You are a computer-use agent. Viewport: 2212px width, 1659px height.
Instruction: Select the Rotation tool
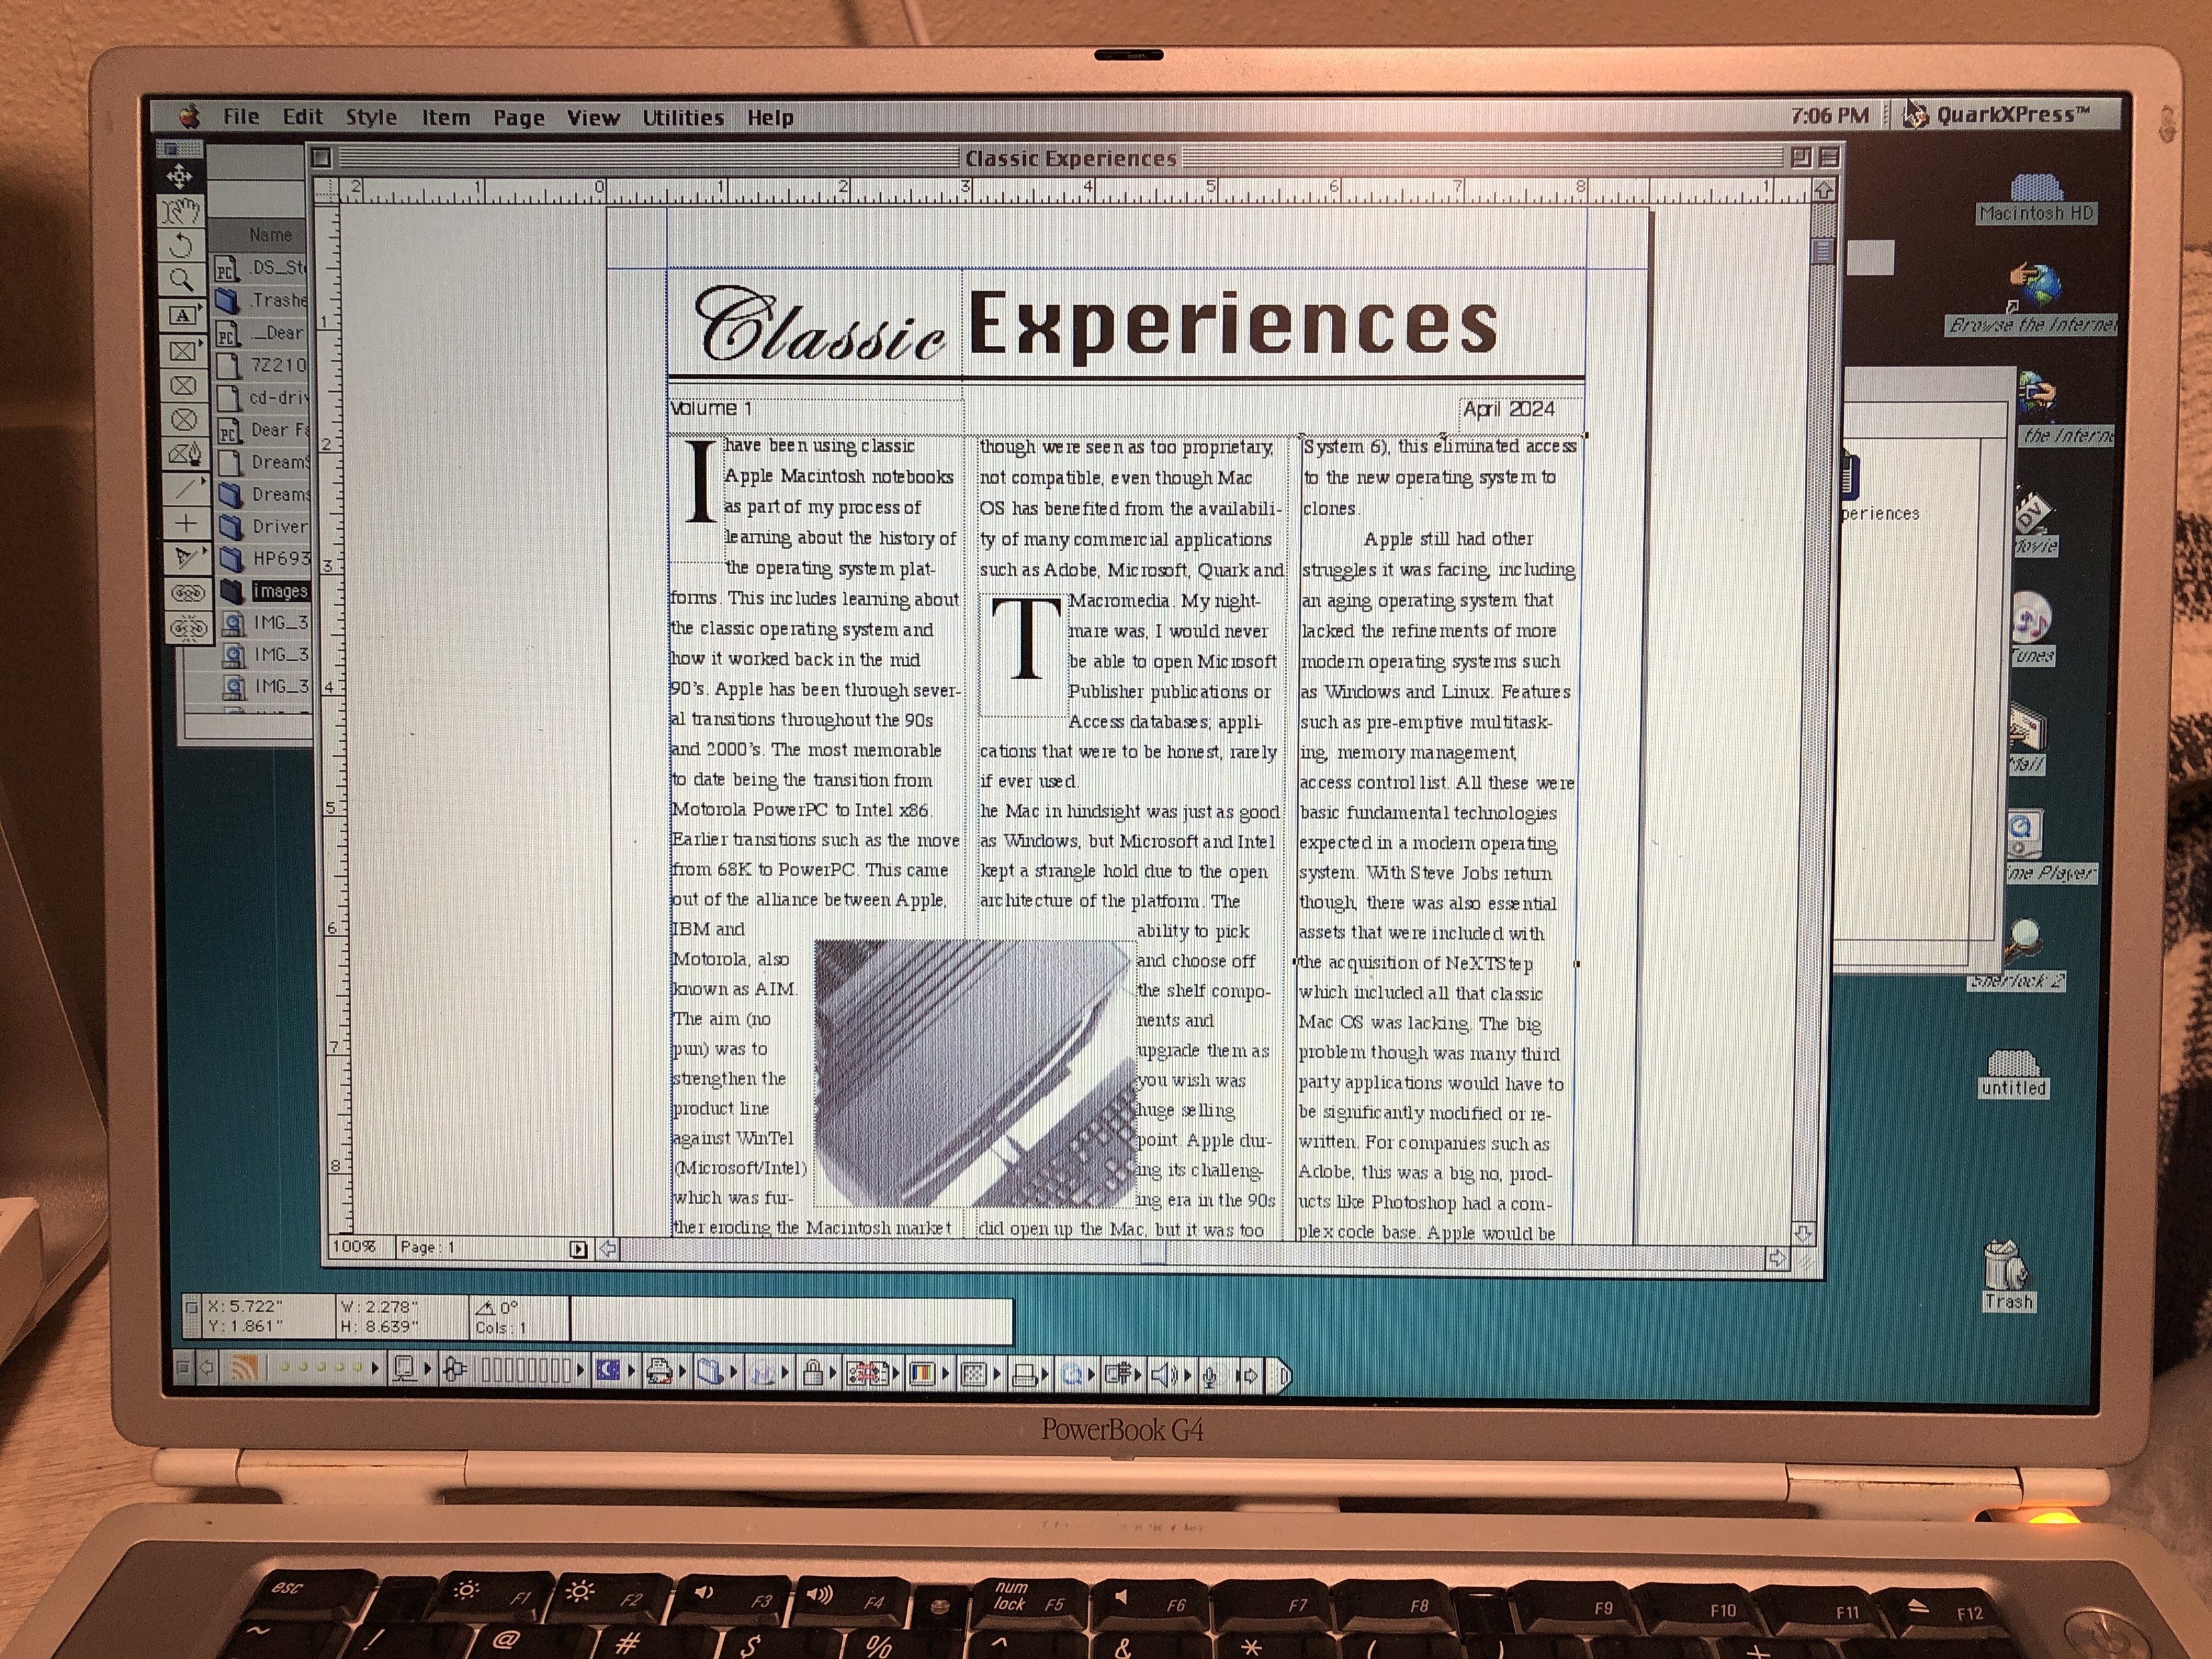point(182,245)
